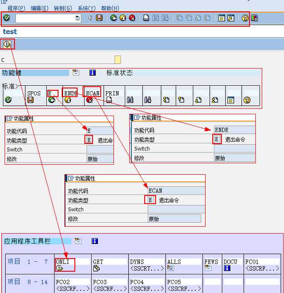
Task: Open the command field history dropdown
Action: point(78,18)
